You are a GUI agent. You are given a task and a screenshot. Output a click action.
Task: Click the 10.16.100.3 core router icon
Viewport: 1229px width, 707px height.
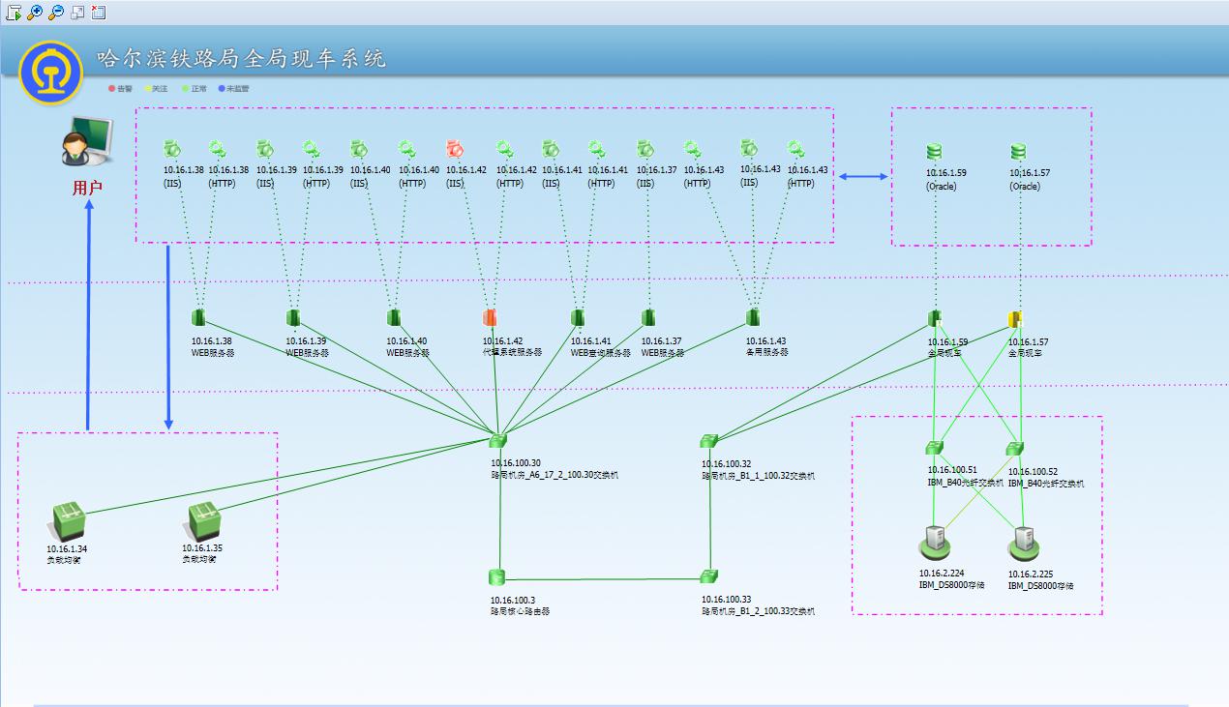point(497,577)
